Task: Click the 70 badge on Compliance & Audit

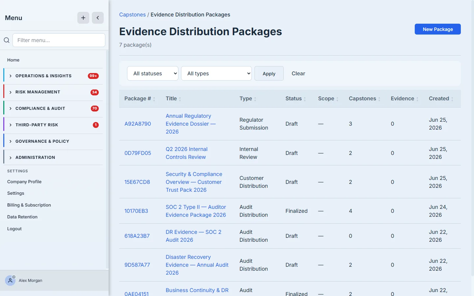Action: (x=95, y=109)
